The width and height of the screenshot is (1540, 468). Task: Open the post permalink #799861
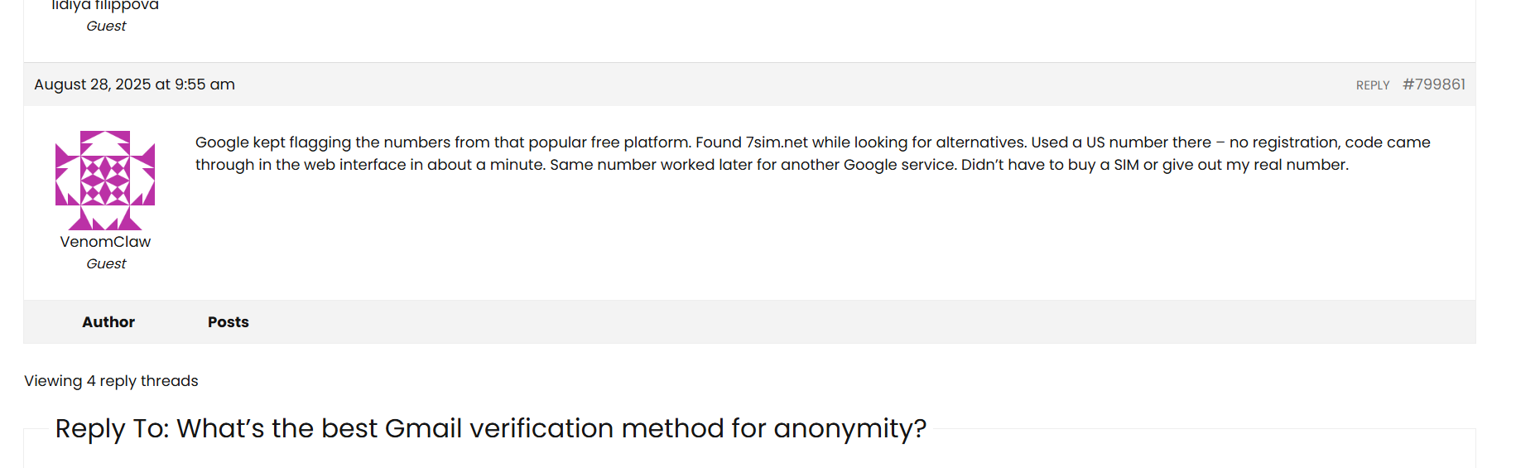coord(1434,84)
